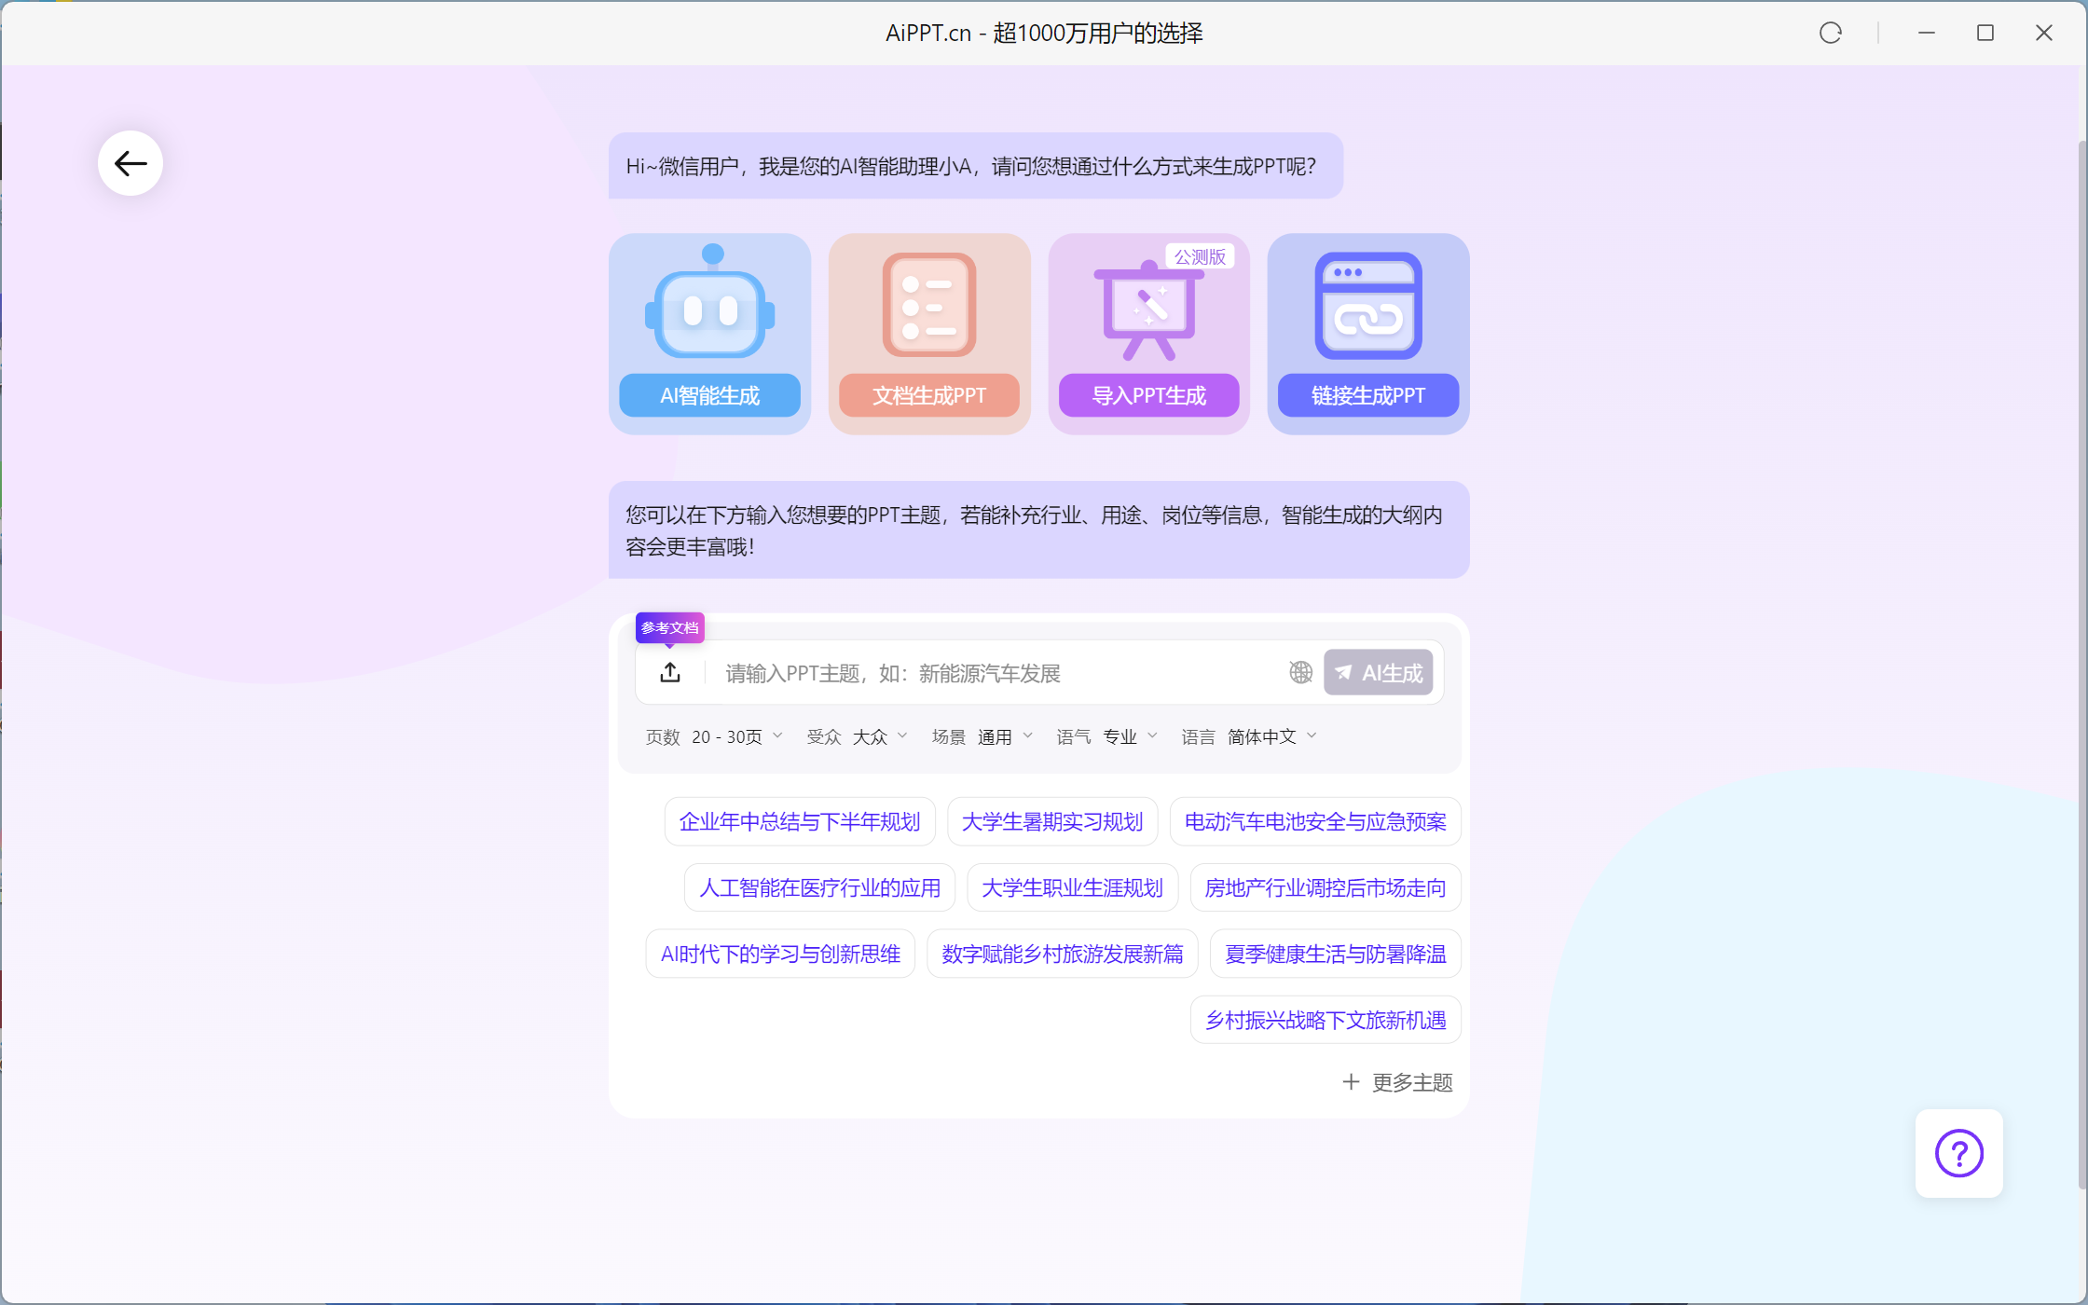Click the document list icon card
The height and width of the screenshot is (1305, 2088).
click(929, 304)
